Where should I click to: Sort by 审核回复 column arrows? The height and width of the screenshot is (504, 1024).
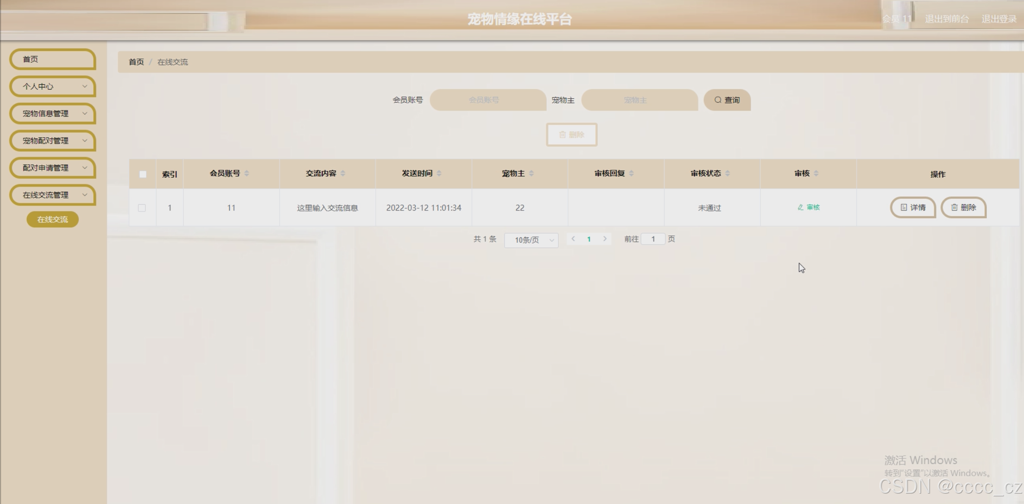click(631, 173)
